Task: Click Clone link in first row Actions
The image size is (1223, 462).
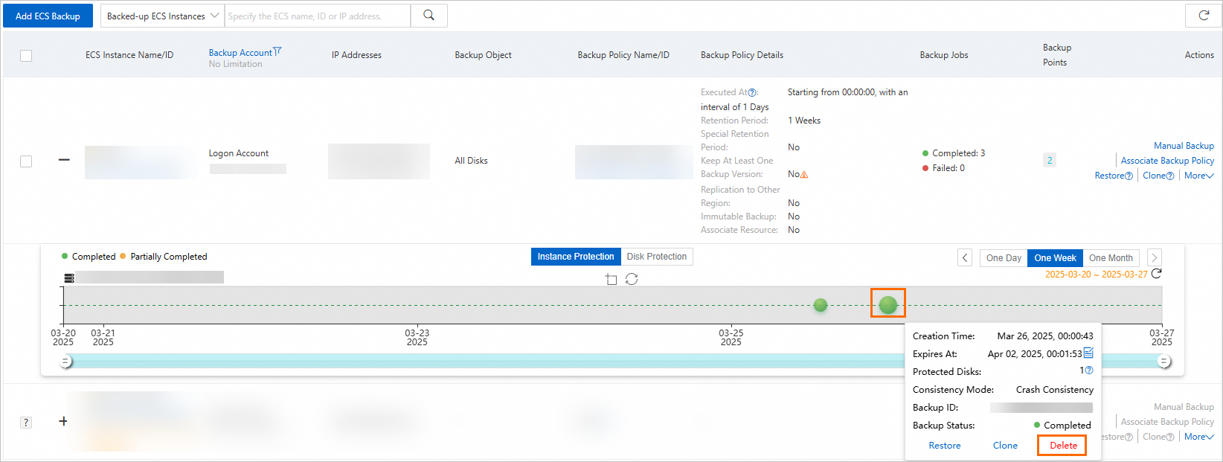Action: (1155, 176)
